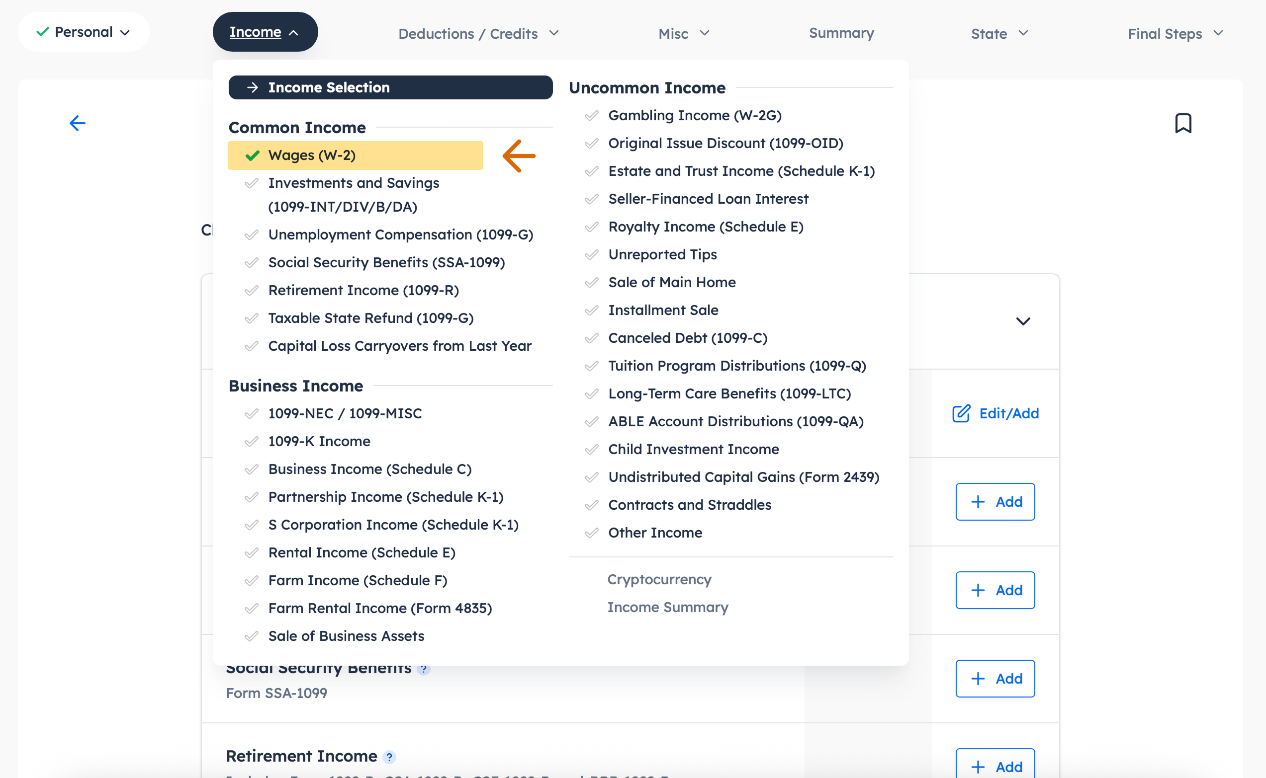Select Other Income from Uncommon Income

655,533
